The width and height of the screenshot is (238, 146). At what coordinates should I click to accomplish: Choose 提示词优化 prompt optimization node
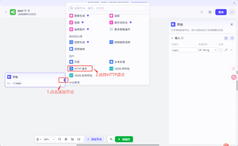pos(121,23)
